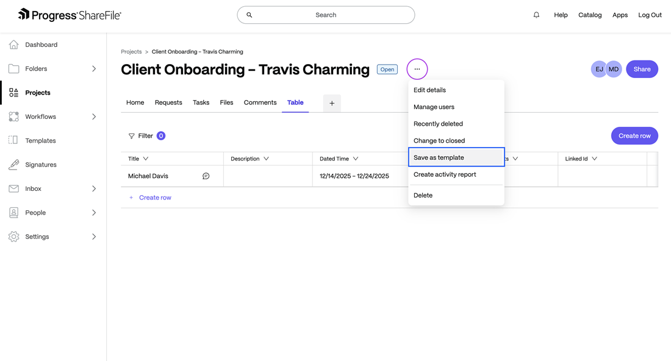Choose Delete from the project menu

(x=423, y=196)
